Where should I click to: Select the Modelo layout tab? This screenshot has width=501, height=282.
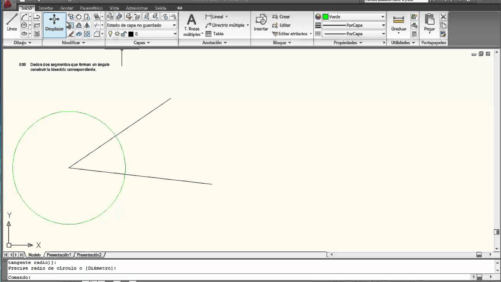coord(34,255)
